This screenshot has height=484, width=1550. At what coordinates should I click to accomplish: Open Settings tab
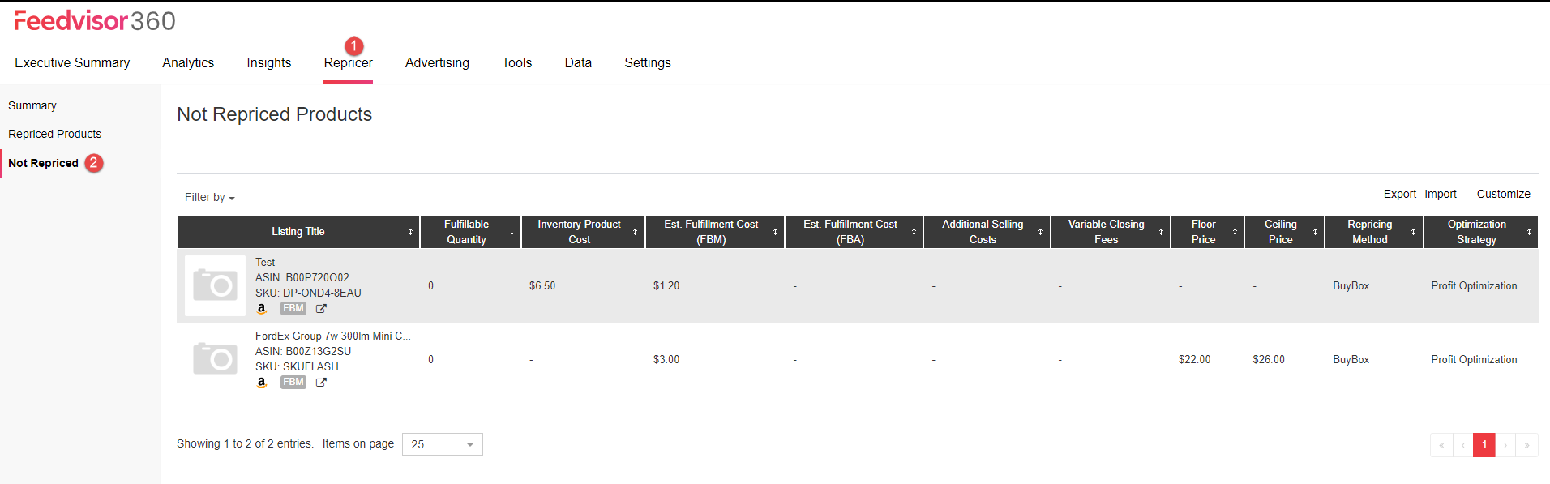tap(648, 63)
